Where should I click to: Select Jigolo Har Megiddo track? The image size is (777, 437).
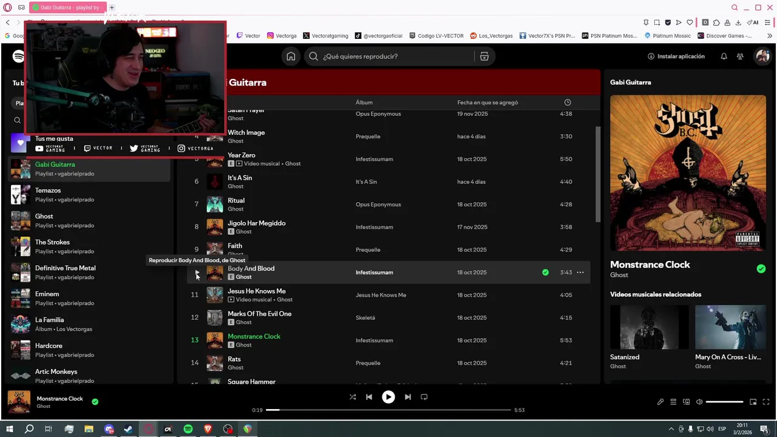click(x=388, y=227)
